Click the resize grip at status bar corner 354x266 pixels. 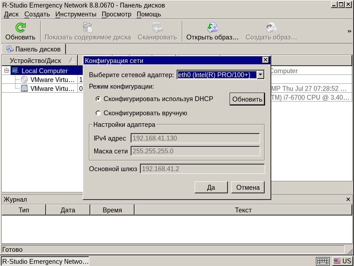click(x=349, y=250)
